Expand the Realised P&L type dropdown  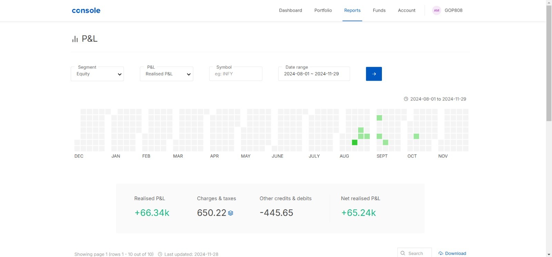(x=166, y=74)
